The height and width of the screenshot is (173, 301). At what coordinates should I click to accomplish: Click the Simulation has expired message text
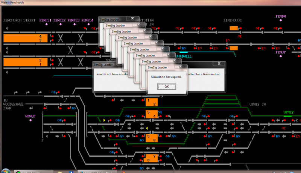[166, 77]
